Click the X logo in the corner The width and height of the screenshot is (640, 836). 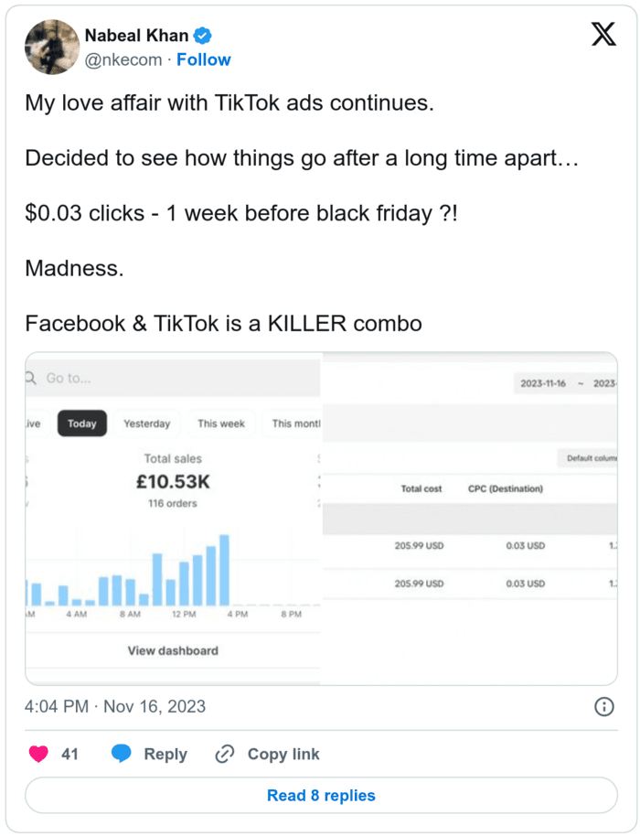point(603,35)
